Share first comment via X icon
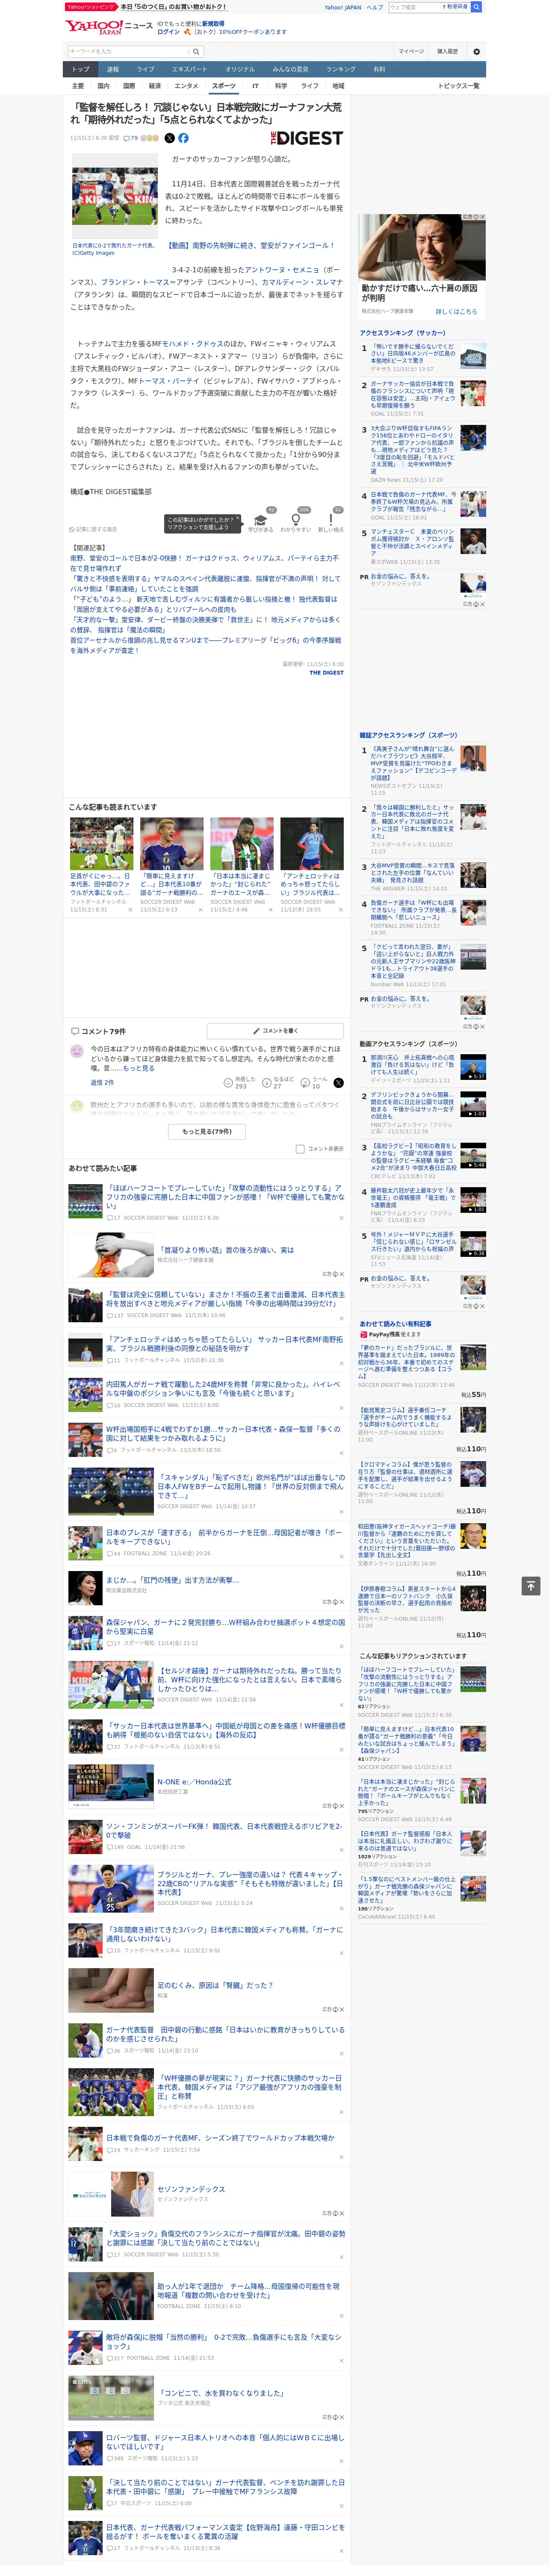This screenshot has width=549, height=2565. (339, 1082)
